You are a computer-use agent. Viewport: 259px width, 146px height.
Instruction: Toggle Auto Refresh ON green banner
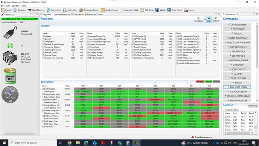(20, 19)
